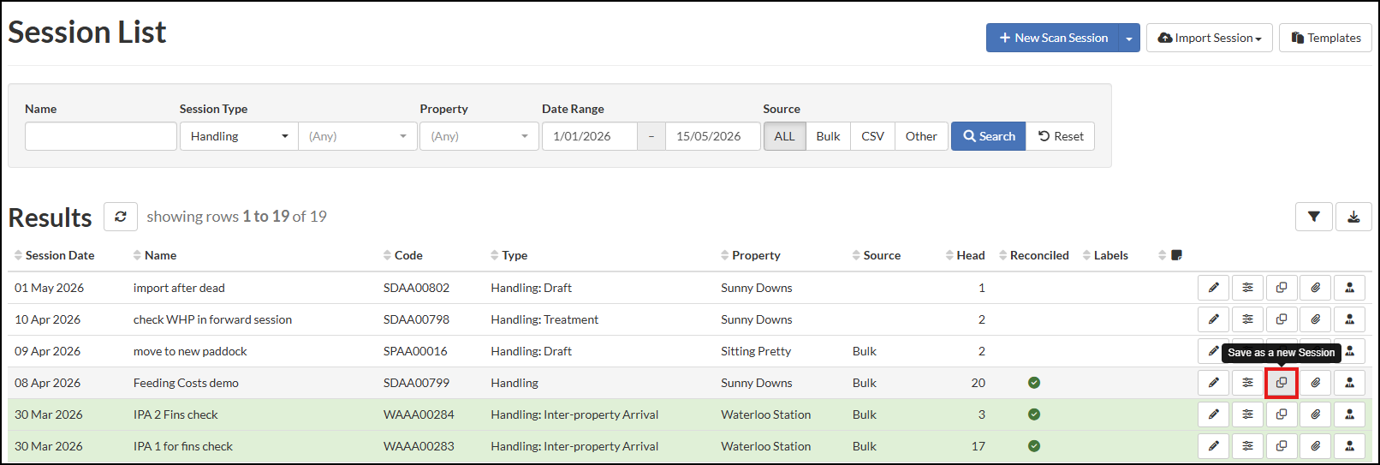Sort by Labels column header
1380x465 pixels.
(x=1105, y=255)
